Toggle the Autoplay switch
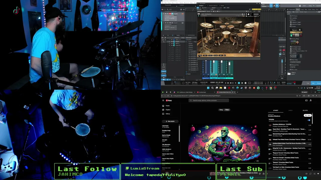Image resolution: width=321 pixels, height=180 pixels. 309,120
